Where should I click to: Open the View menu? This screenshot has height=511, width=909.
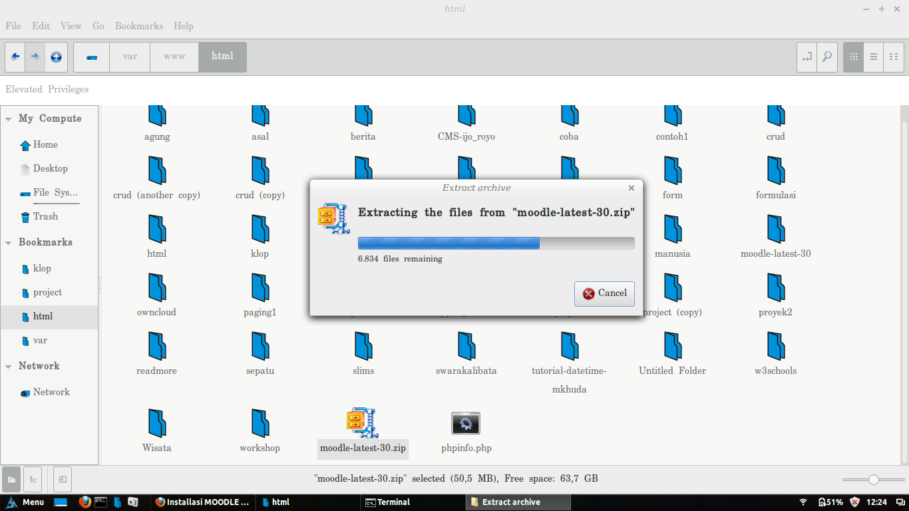(x=71, y=26)
